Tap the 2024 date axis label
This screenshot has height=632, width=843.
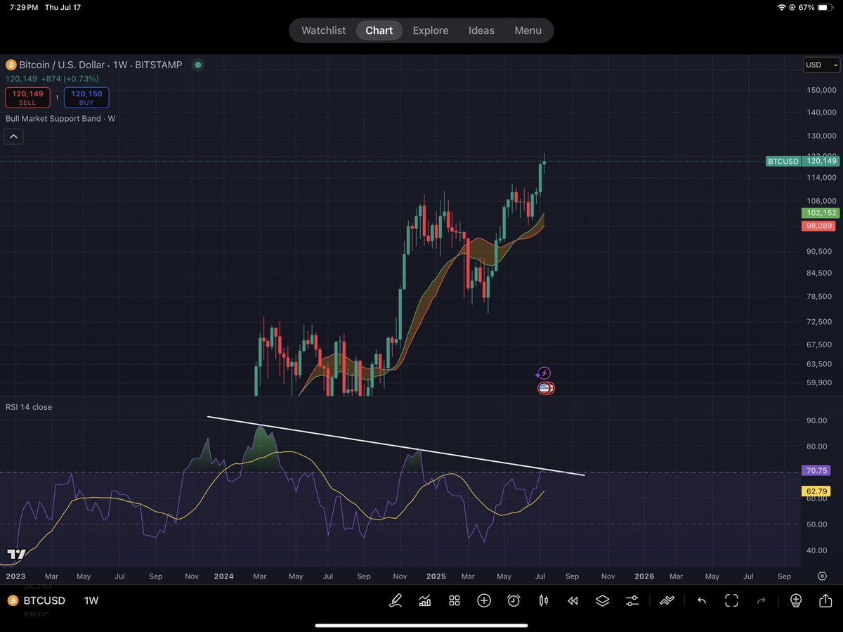(x=224, y=576)
